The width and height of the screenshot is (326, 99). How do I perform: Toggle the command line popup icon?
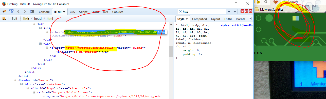(32, 12)
